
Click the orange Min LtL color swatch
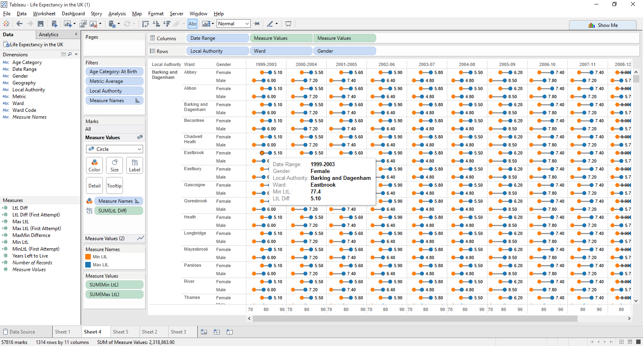pyautogui.click(x=88, y=257)
